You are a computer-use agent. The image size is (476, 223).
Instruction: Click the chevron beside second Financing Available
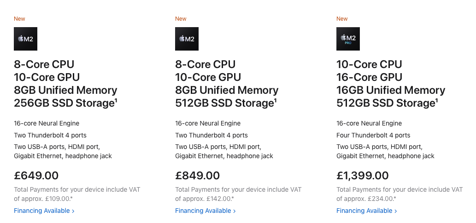(234, 211)
